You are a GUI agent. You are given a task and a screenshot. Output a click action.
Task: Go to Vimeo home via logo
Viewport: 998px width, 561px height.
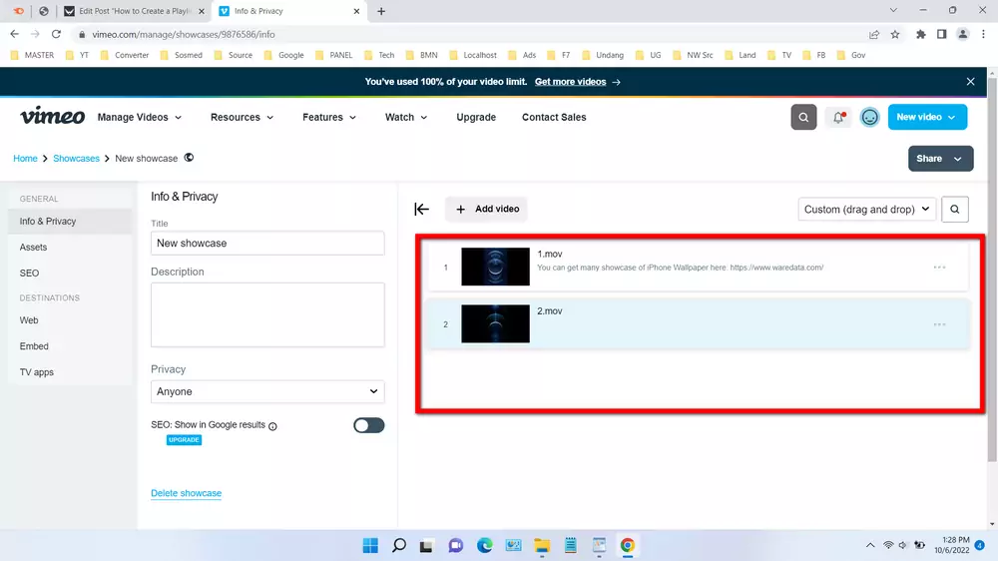[52, 116]
